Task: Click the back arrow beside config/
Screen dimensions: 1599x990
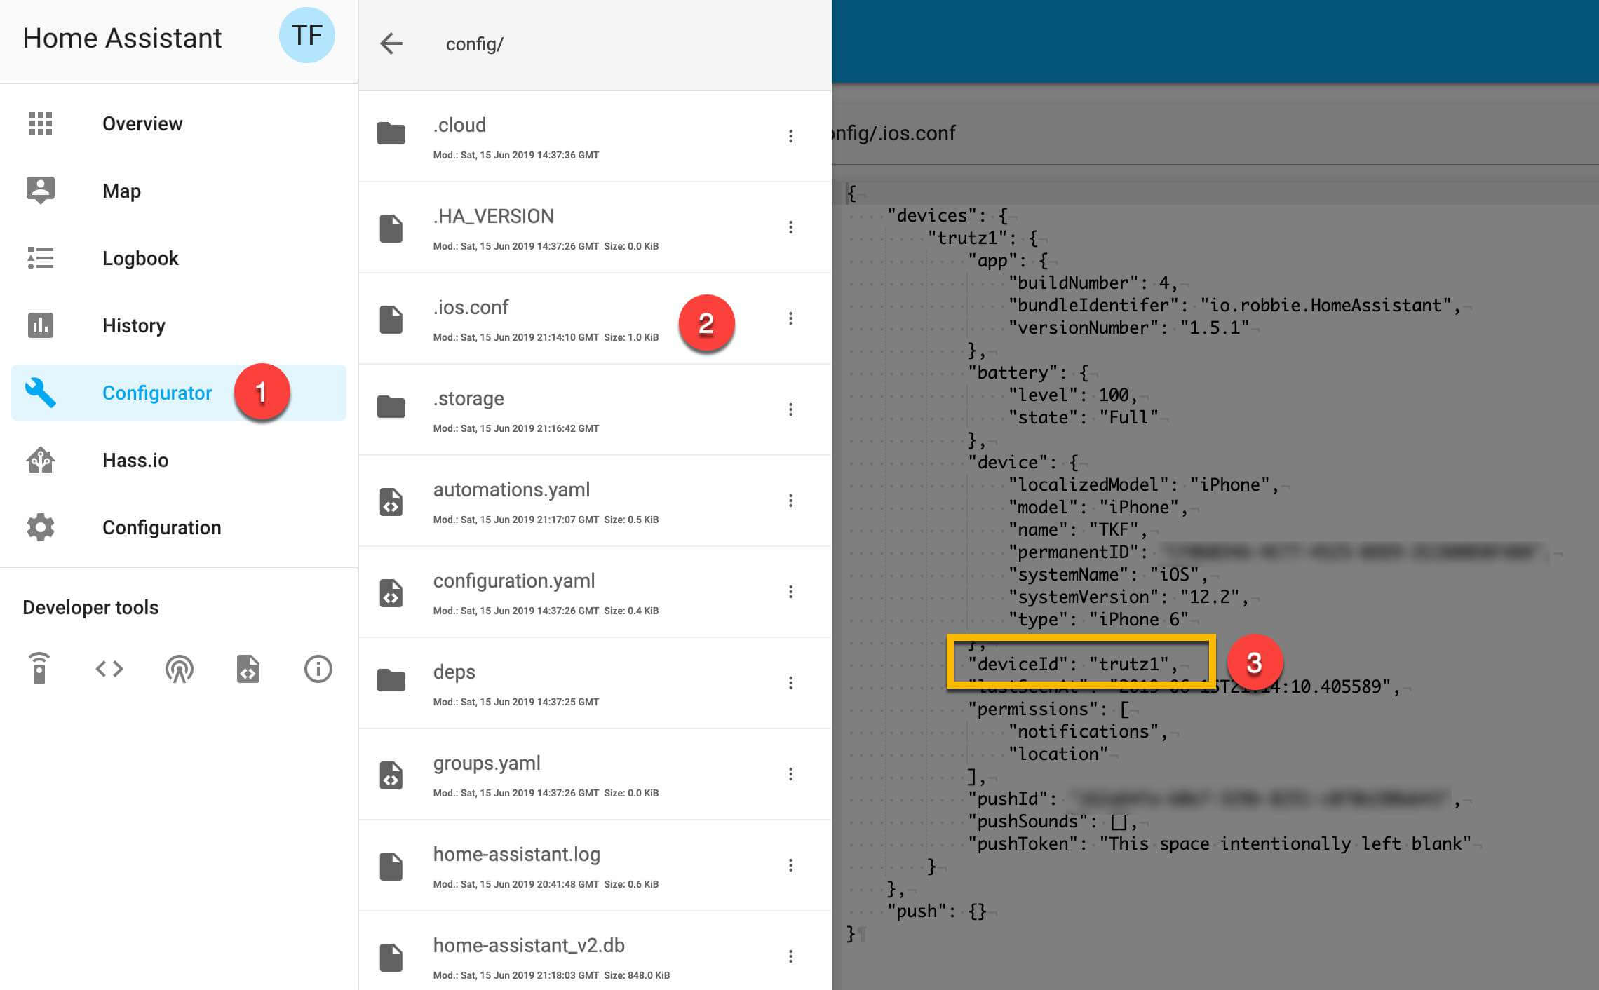Action: click(x=391, y=43)
